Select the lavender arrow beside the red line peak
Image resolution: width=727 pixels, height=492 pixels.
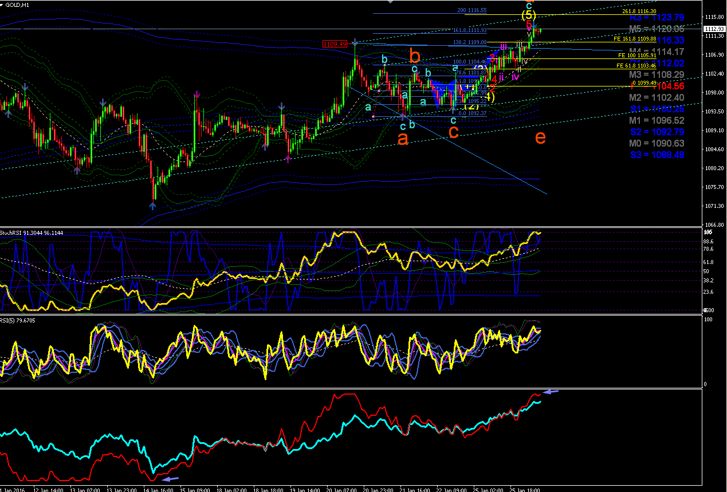click(551, 392)
